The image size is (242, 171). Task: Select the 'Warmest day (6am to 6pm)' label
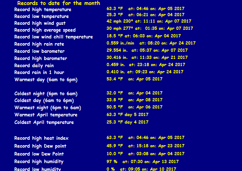[46, 80]
